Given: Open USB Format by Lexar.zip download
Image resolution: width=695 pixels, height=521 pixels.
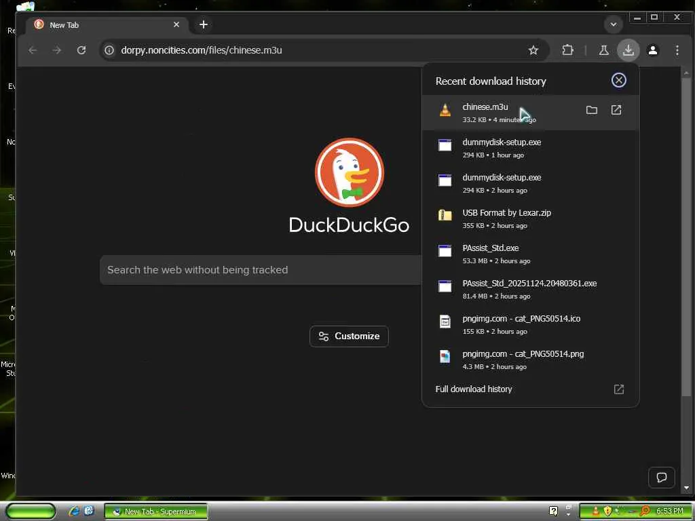Looking at the screenshot, I should [x=530, y=218].
